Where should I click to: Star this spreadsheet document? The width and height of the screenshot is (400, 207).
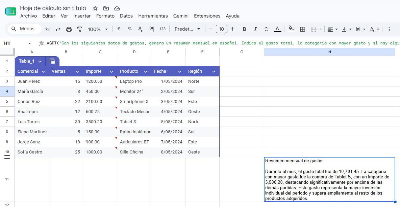(x=95, y=8)
